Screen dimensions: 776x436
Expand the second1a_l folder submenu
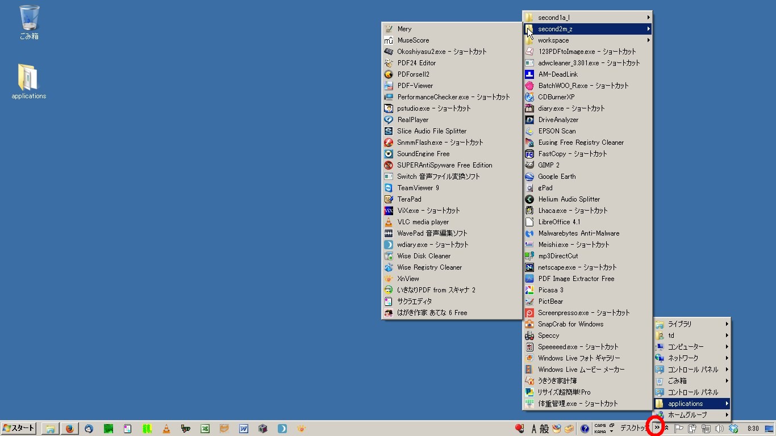click(587, 18)
